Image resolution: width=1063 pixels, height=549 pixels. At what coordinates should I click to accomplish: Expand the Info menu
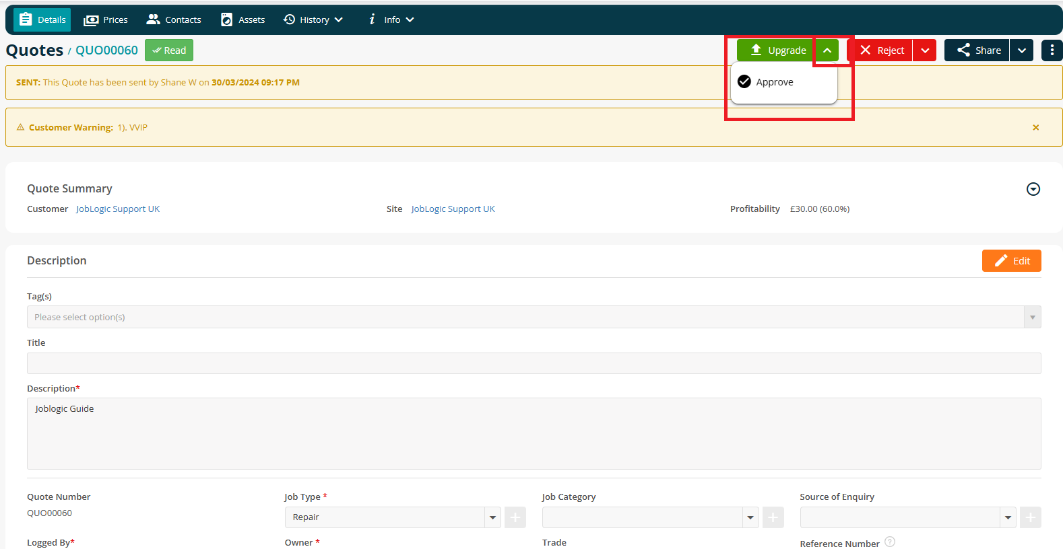(x=391, y=20)
